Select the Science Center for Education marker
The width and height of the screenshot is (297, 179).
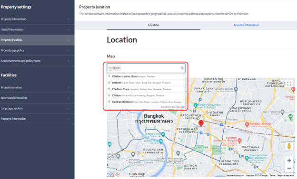tap(247, 158)
